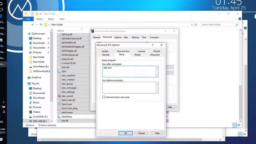Viewport: 256px width, 144px height.
Task: Open the 'Text and icon' tab
Action: tap(123, 51)
